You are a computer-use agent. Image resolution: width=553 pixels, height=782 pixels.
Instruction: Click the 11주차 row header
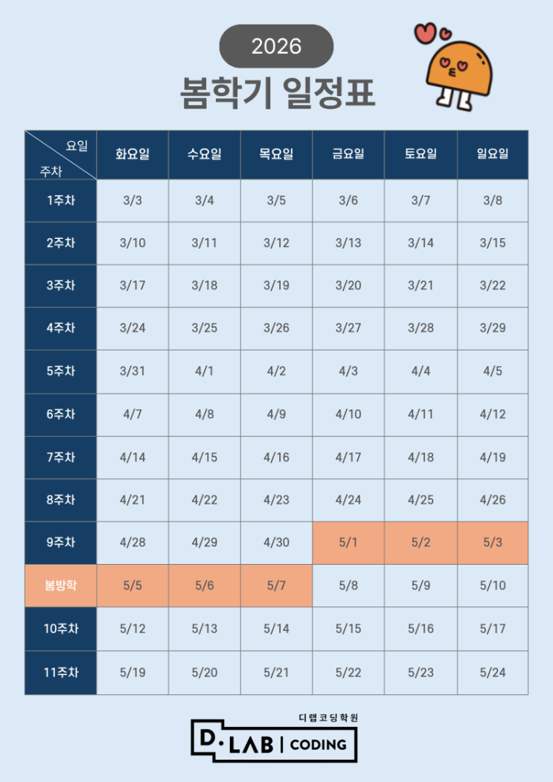tap(61, 673)
